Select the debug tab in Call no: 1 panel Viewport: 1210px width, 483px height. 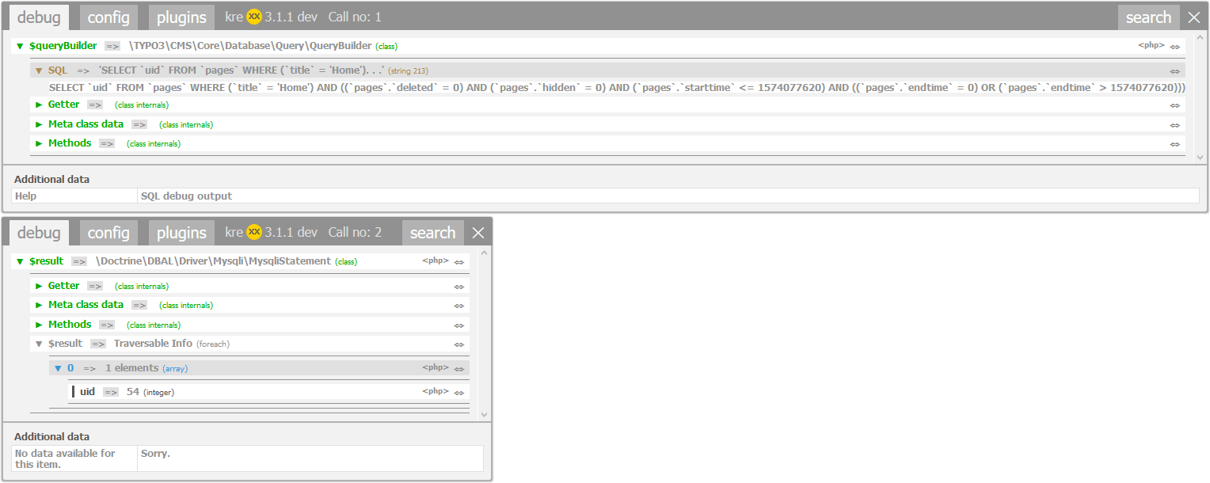coord(39,17)
